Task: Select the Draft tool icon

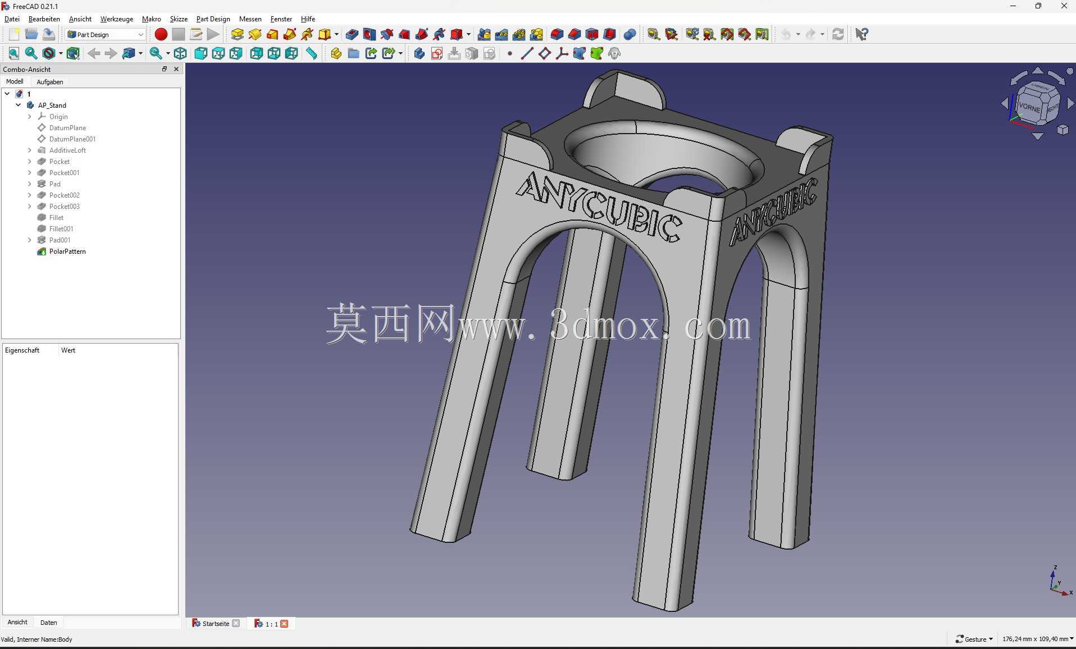Action: pyautogui.click(x=591, y=34)
